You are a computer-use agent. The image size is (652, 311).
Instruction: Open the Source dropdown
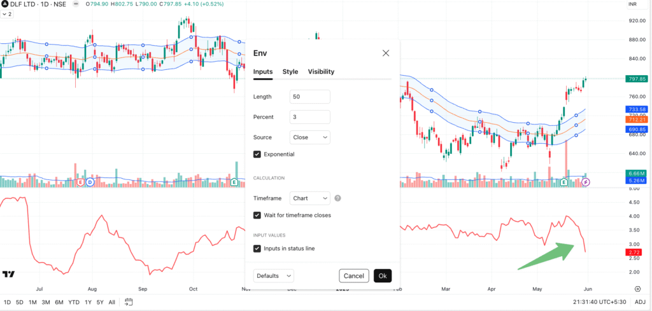[310, 137]
